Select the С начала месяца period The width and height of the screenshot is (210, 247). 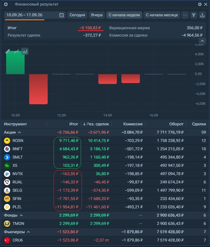tap(162, 15)
